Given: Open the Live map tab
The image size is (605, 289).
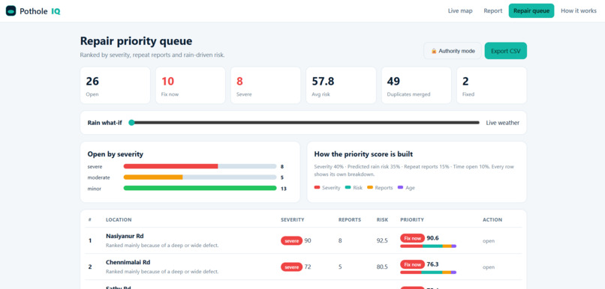Looking at the screenshot, I should (460, 10).
